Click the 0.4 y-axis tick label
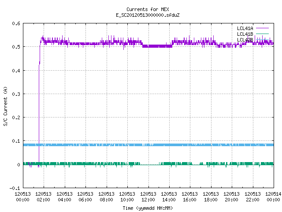Viewport: 282px width, 212px height. 16,71
